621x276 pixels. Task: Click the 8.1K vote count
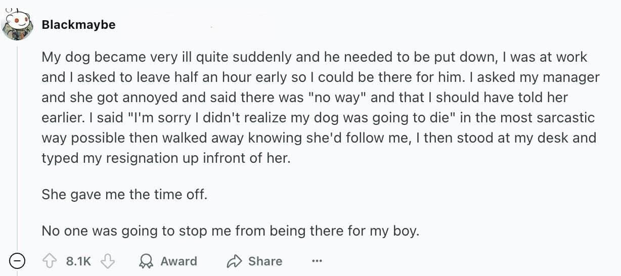(78, 261)
